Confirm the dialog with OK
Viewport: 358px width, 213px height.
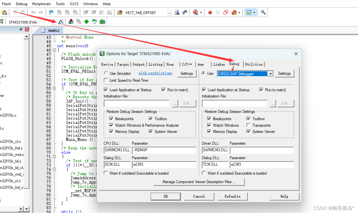pyautogui.click(x=166, y=196)
